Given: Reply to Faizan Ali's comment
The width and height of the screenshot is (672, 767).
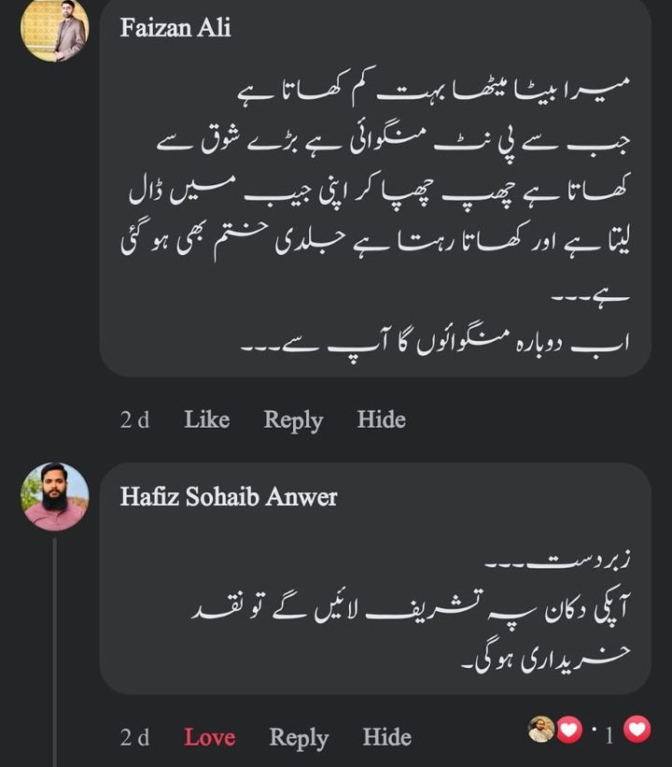Looking at the screenshot, I should point(292,420).
